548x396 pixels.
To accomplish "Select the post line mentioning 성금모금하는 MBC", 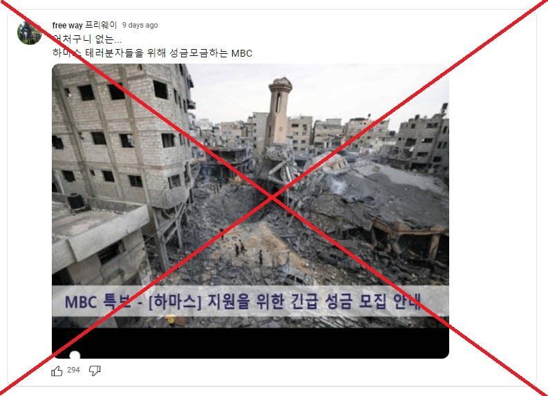I will coord(152,53).
